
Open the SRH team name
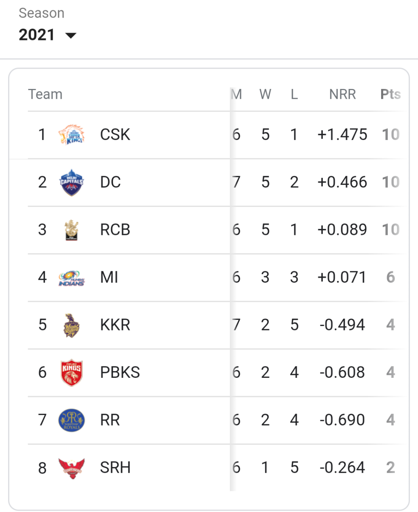click(x=115, y=468)
